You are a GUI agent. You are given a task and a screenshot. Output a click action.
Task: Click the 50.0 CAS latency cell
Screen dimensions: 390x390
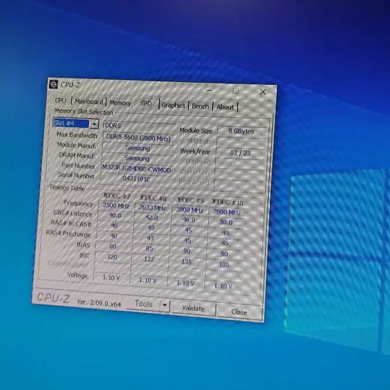coord(226,222)
